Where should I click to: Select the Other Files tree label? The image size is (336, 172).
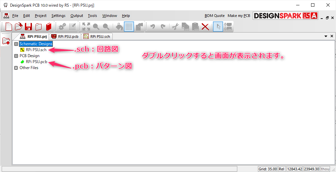[x=29, y=68]
